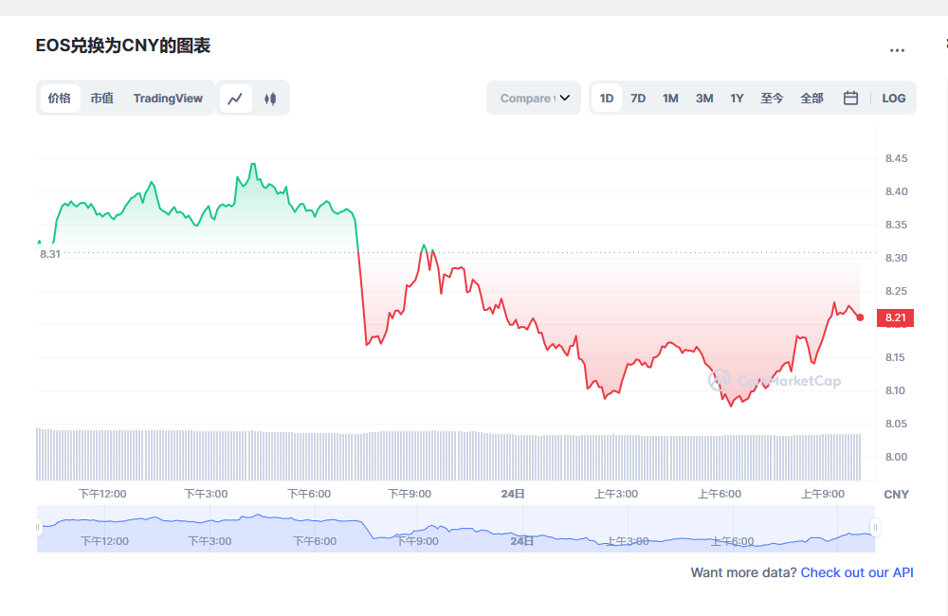The width and height of the screenshot is (948, 616).
Task: Toggle LOG scale on the chart
Action: (x=893, y=98)
